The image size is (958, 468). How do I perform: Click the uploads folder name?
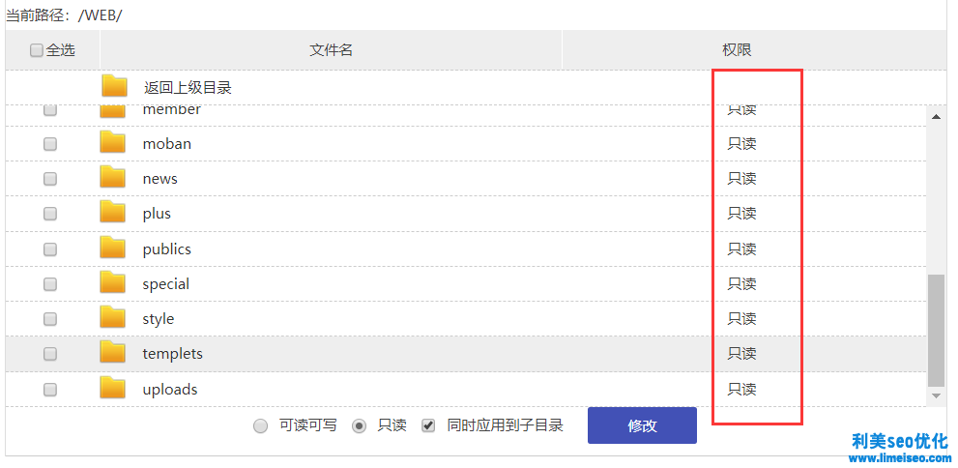click(x=170, y=389)
